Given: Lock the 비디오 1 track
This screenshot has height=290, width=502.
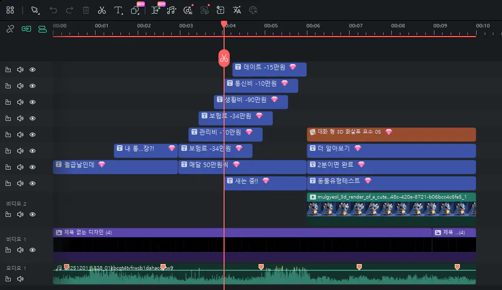Looking at the screenshot, I should point(8,250).
